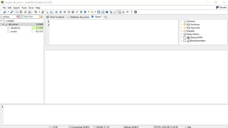Open dropdown arrow next to load file icon
This screenshot has width=228, height=128.
point(95,12)
